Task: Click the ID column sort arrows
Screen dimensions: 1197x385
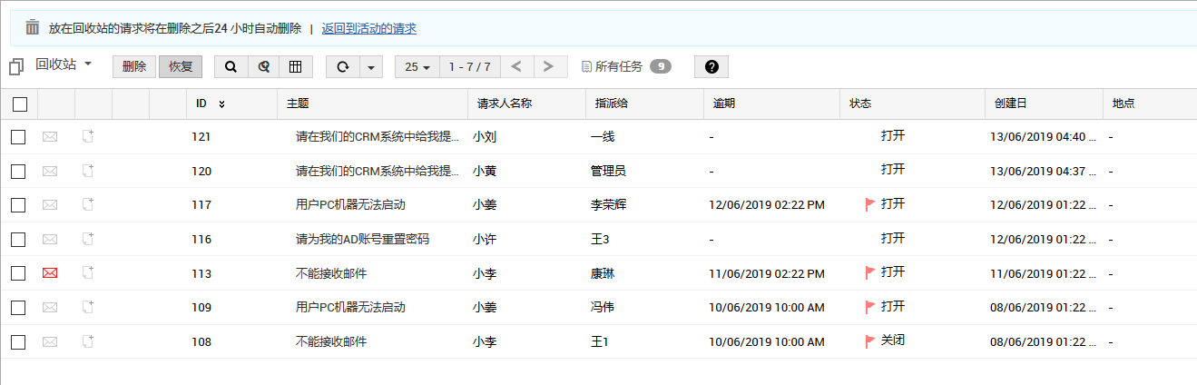Action: tap(221, 104)
